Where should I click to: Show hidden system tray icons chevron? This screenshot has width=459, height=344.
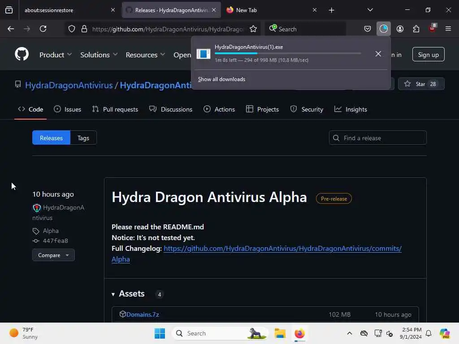[350, 333]
